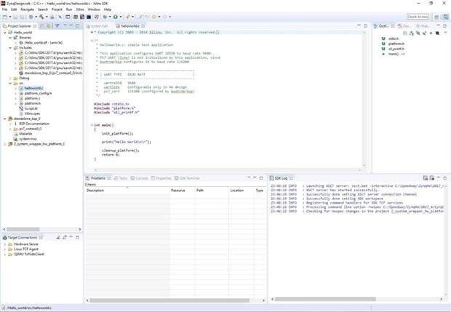Expand the Hardware Server connection node

[5, 244]
